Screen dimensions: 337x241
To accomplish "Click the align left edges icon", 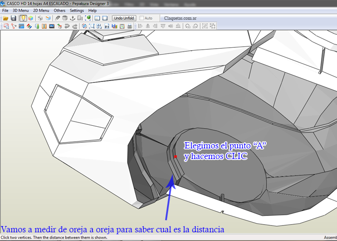I will pyautogui.click(x=141, y=26).
